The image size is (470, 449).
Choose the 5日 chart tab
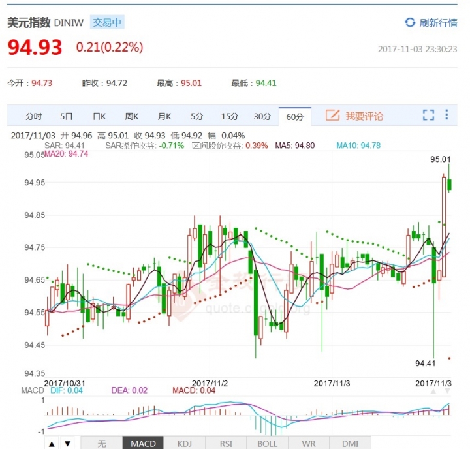click(67, 117)
